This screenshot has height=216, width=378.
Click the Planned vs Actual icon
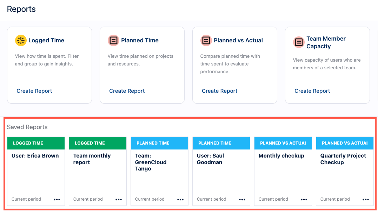(206, 41)
